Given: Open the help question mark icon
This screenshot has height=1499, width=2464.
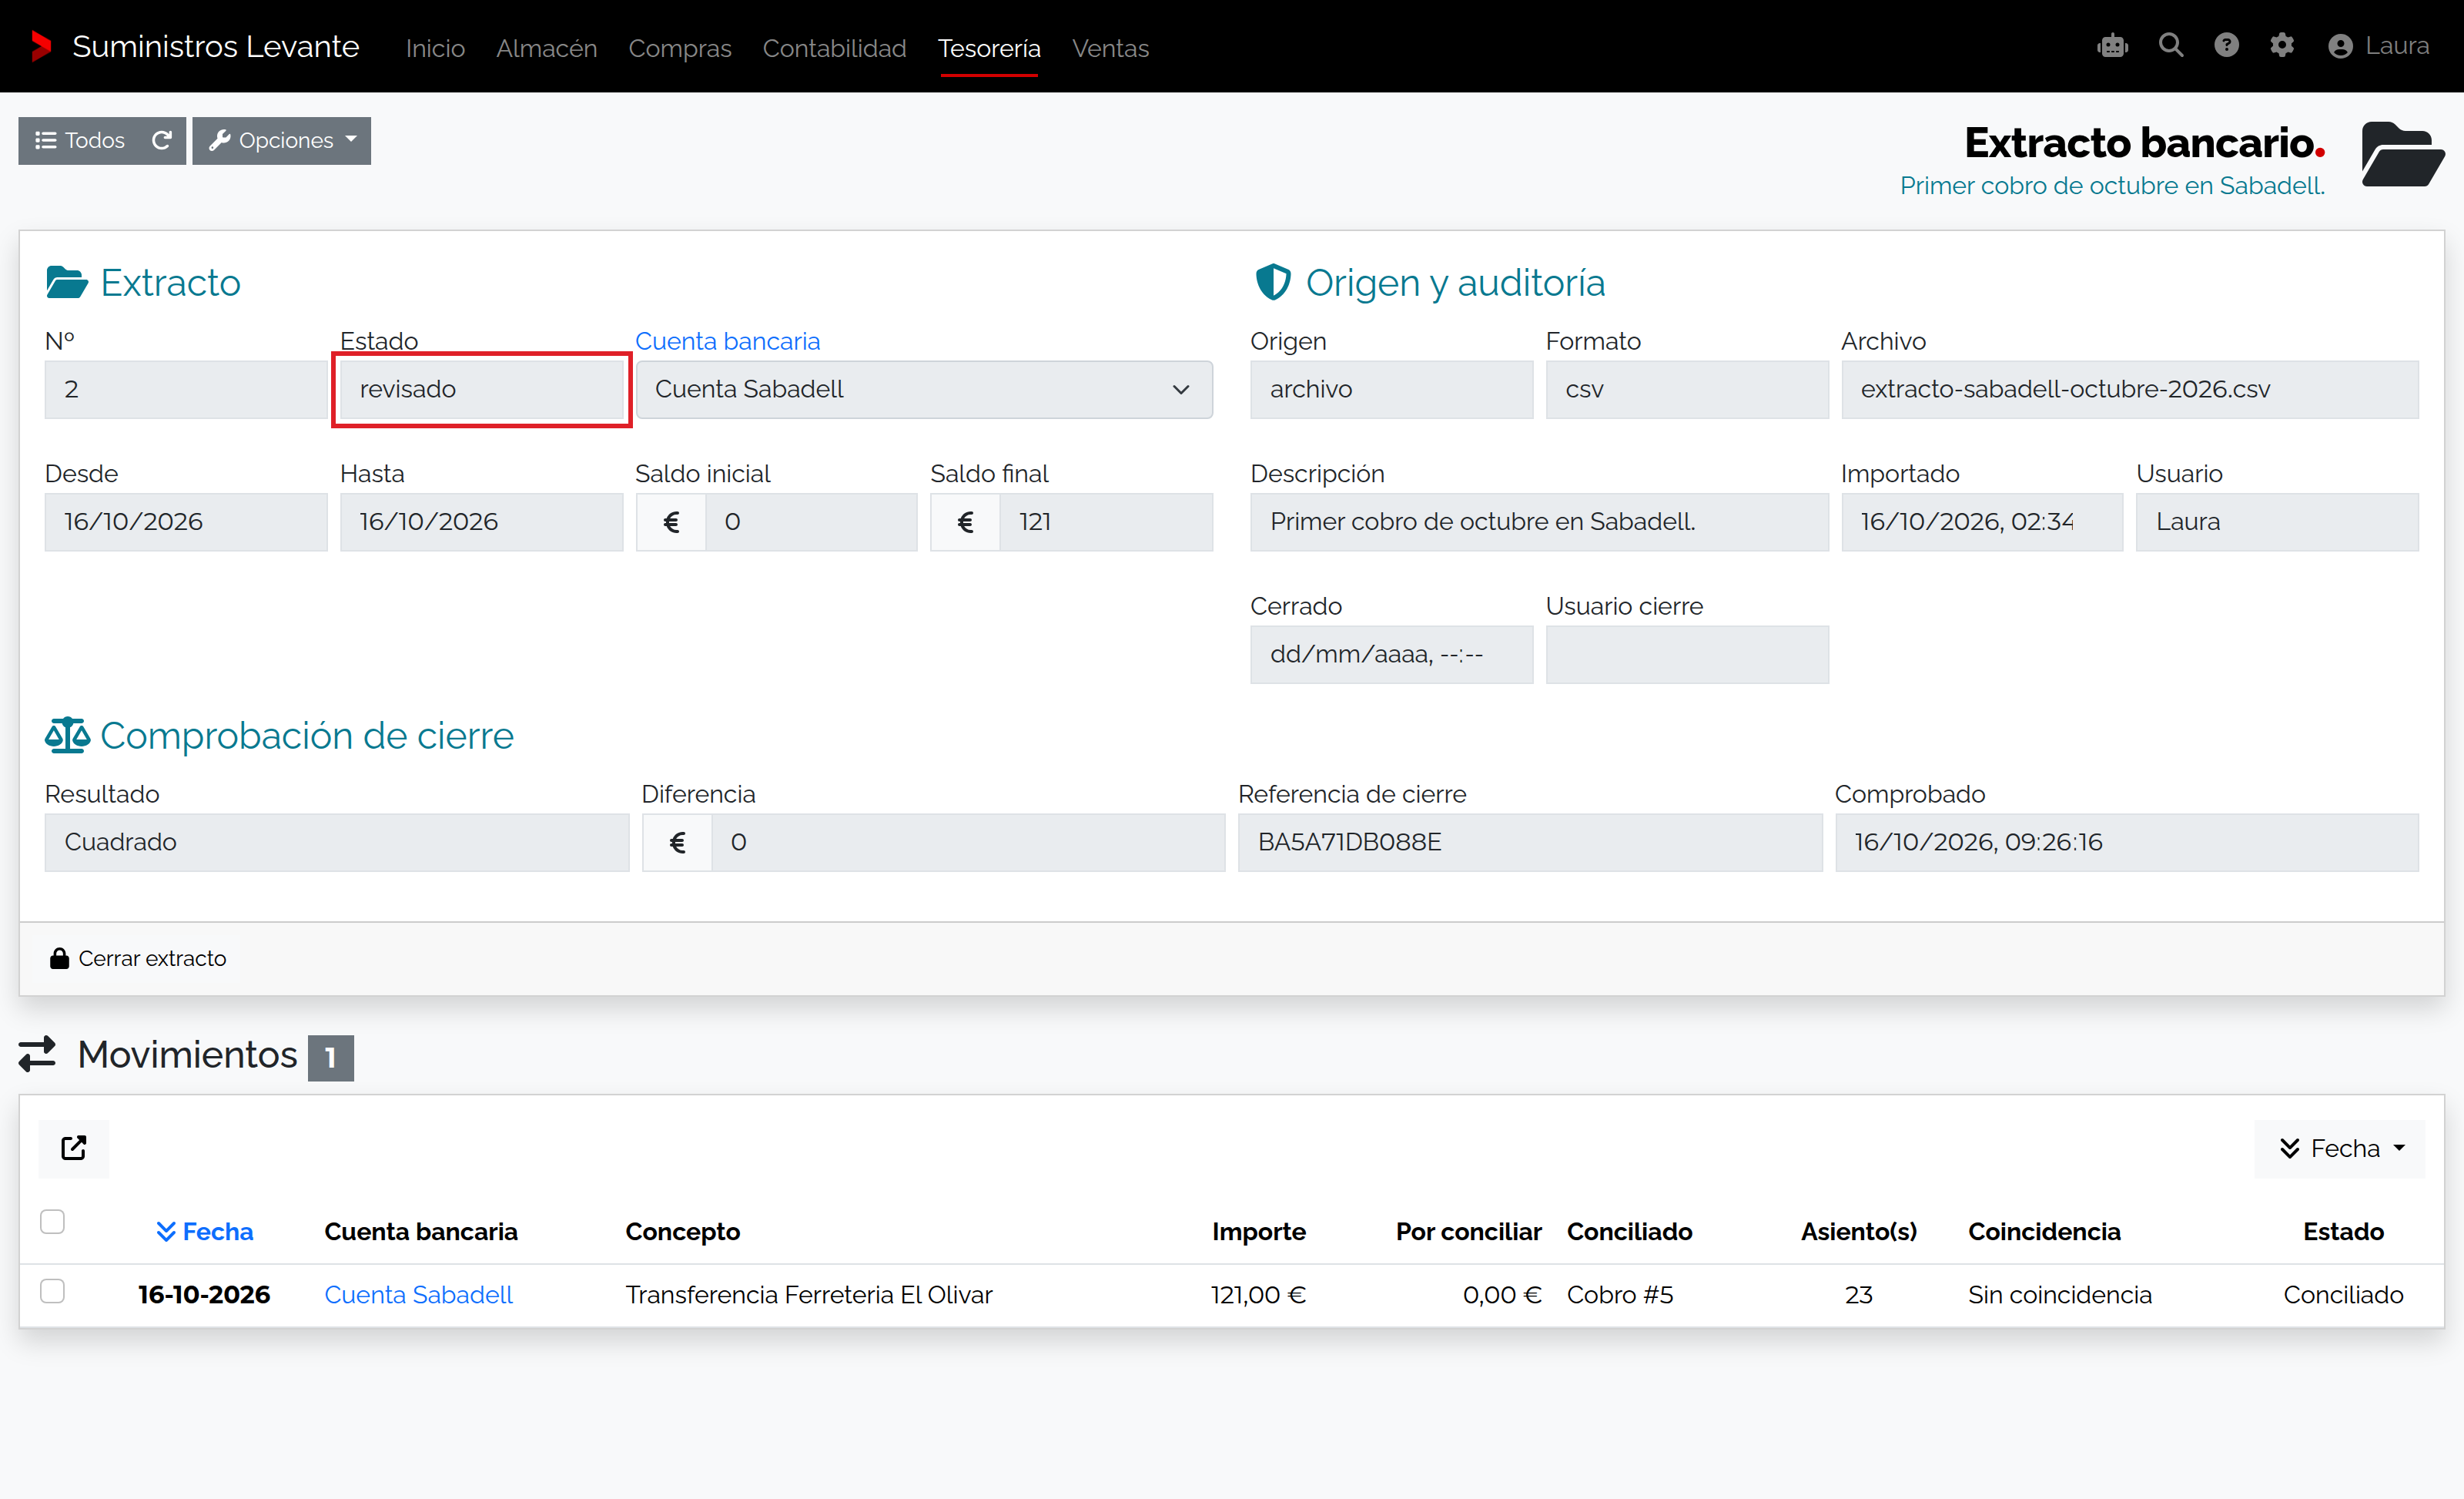Looking at the screenshot, I should (2226, 46).
